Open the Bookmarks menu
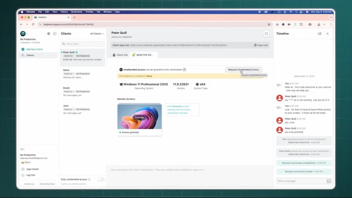This screenshot has width=352, height=198. 77,12
